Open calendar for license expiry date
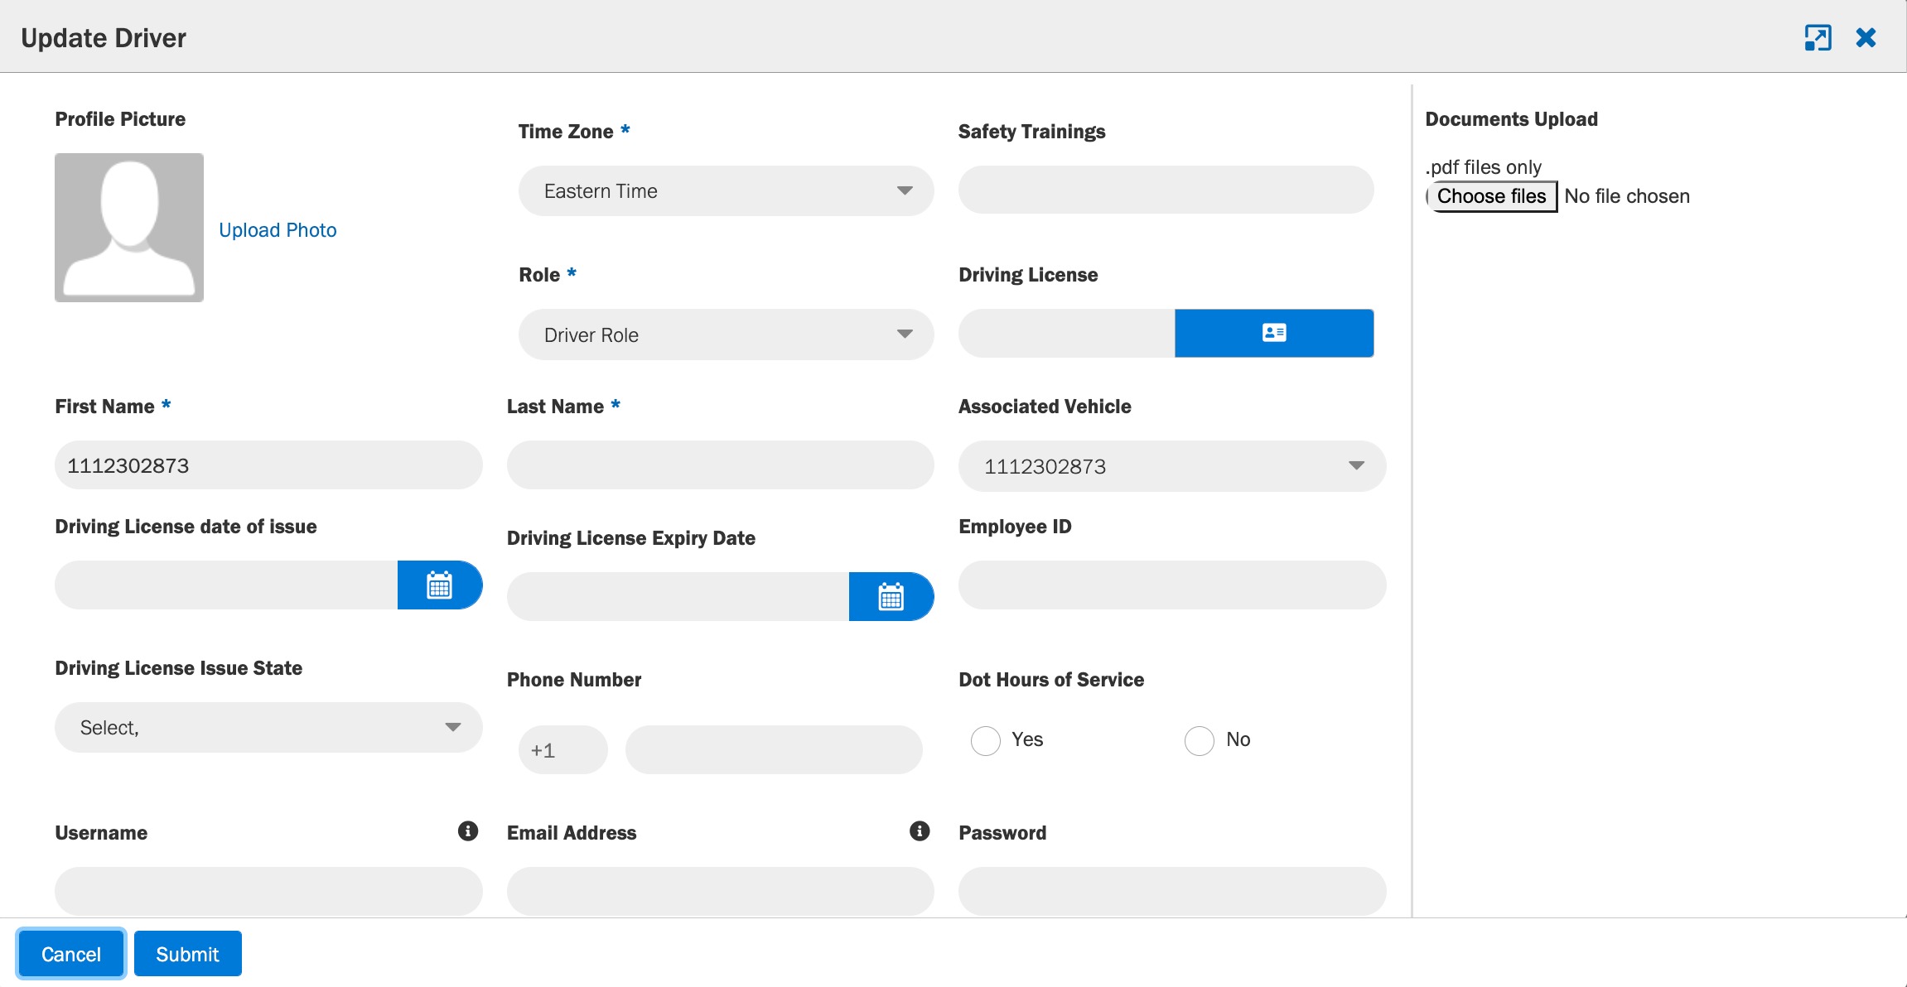Image resolution: width=1907 pixels, height=987 pixels. coord(891,596)
